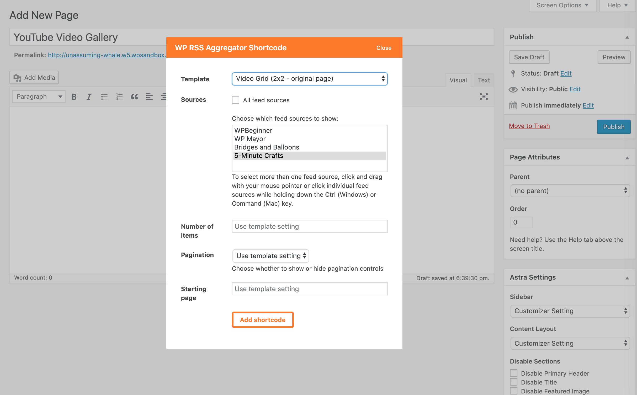Enable Disable Featured Image checkbox
Viewport: 637px width, 395px height.
coord(514,391)
